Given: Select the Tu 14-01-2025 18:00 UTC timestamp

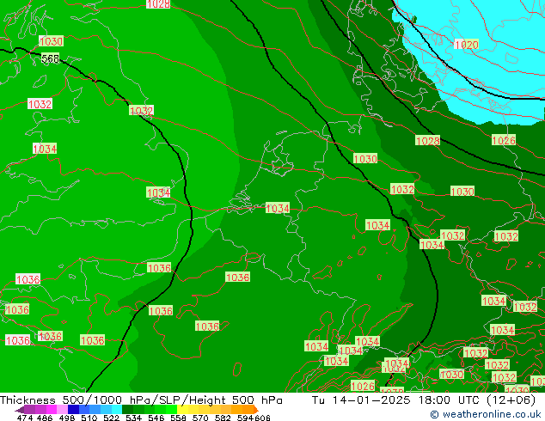Looking at the screenshot, I should coord(397,400).
